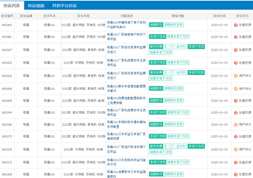Click the red feedback icon in row 863405
Screen dimensions: 253x178
(236, 101)
